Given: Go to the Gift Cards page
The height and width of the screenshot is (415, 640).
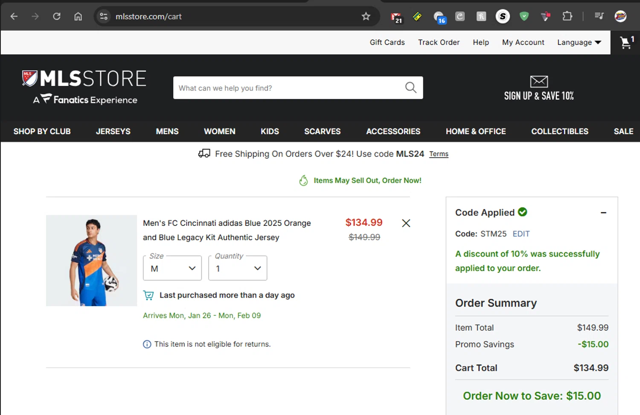Looking at the screenshot, I should 387,42.
